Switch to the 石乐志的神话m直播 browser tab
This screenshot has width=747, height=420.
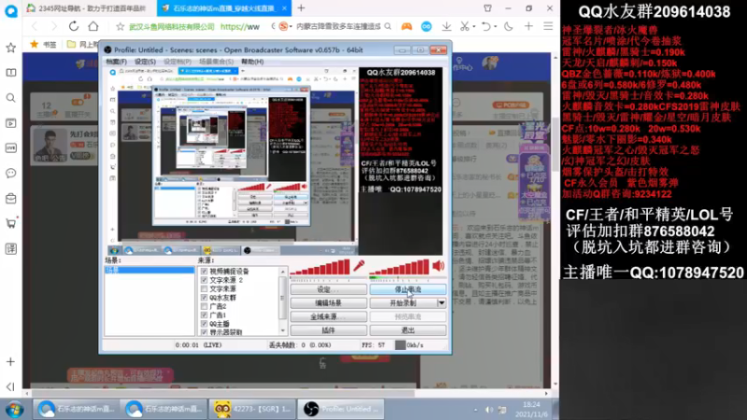(x=222, y=8)
